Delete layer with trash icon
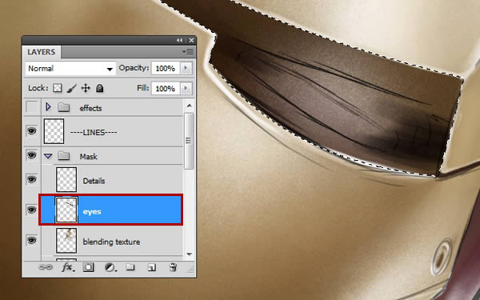Image resolution: width=480 pixels, height=300 pixels. (x=173, y=267)
